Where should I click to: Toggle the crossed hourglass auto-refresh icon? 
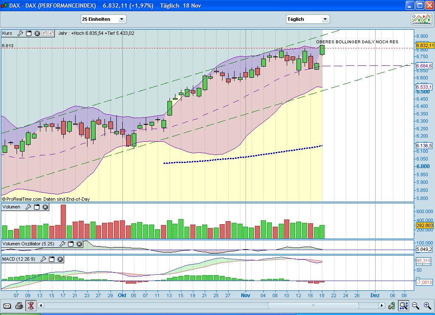click(x=31, y=306)
